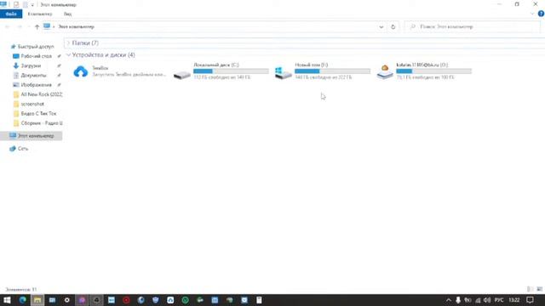Open the notification center icon
This screenshot has height=306, width=545.
[530, 300]
